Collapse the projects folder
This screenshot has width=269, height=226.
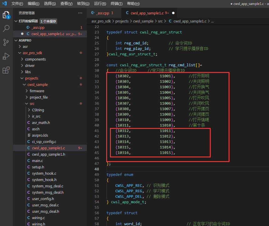coord(22,78)
